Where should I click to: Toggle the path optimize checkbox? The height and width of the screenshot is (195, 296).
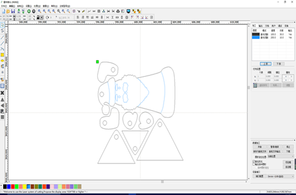[x=254, y=162]
